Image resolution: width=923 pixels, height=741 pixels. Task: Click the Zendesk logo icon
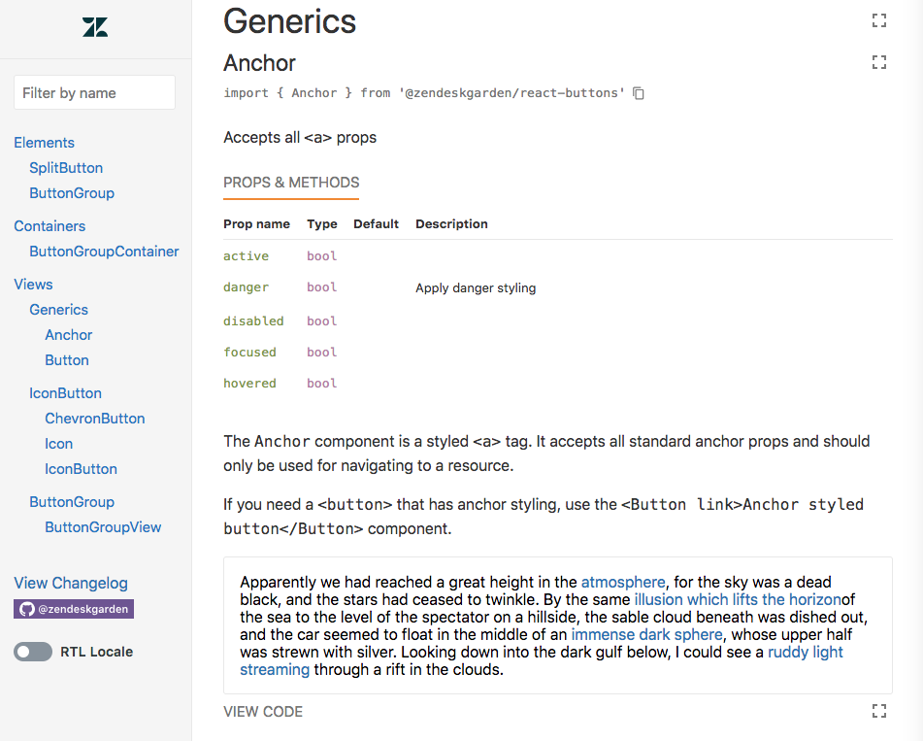click(x=95, y=27)
